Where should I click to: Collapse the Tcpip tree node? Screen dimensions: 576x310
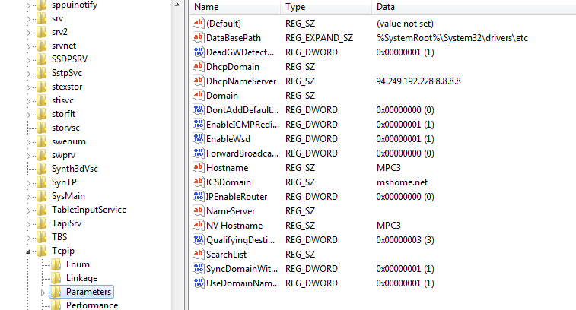pos(28,251)
